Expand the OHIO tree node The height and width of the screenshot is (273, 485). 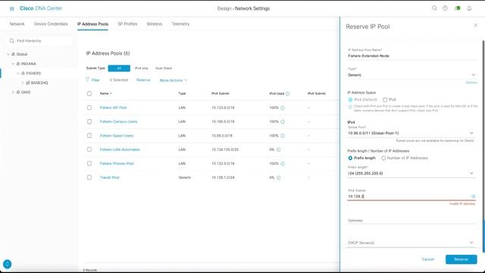(x=13, y=93)
